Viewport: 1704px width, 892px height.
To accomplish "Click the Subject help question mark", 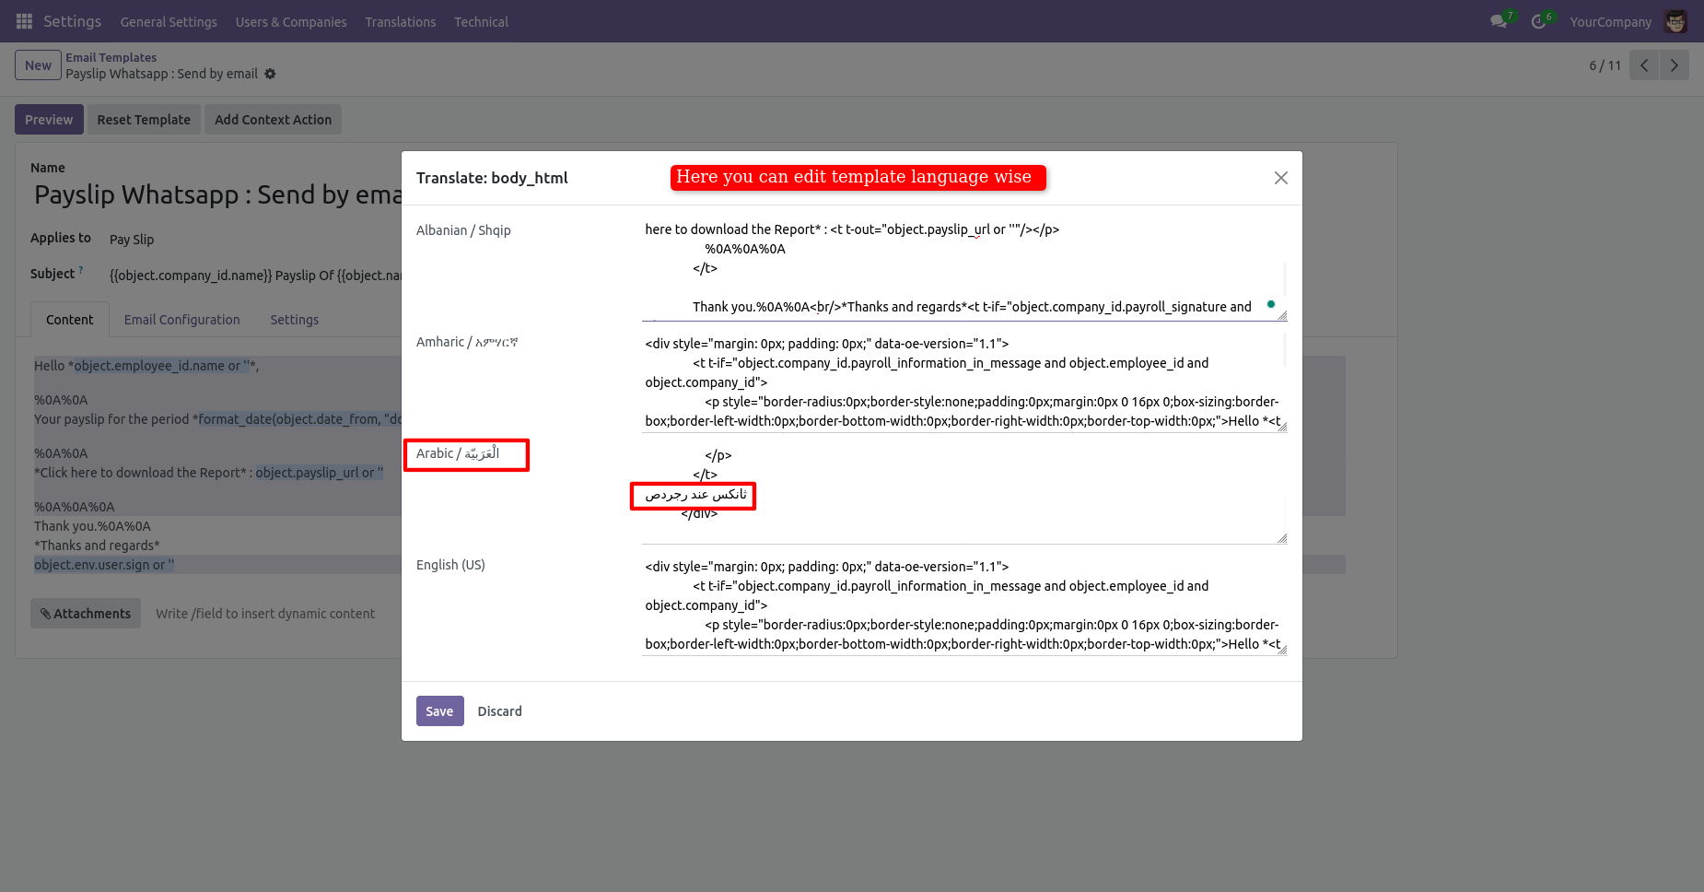I will pyautogui.click(x=81, y=270).
